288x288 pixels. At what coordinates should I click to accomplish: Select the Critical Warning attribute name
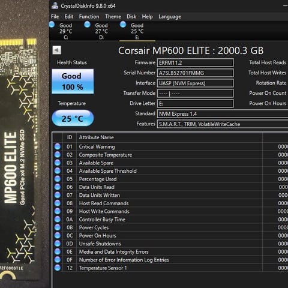coord(97,146)
